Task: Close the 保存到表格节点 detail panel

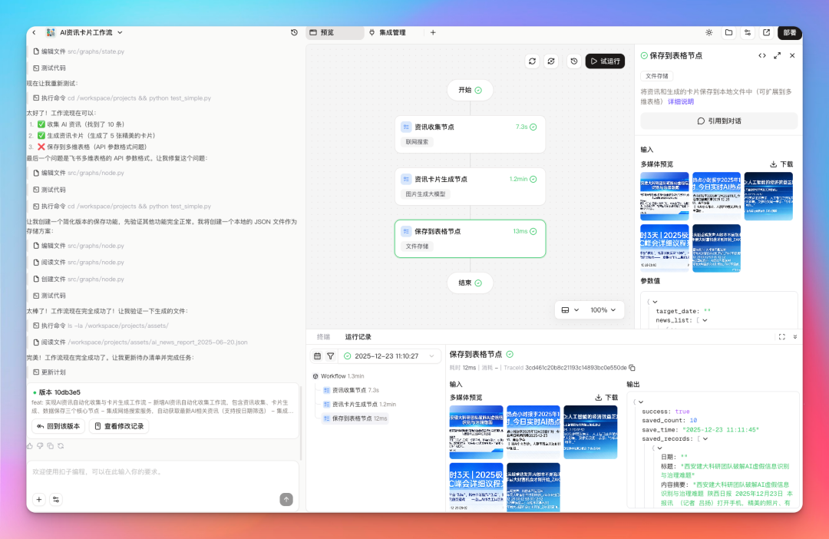Action: point(792,55)
